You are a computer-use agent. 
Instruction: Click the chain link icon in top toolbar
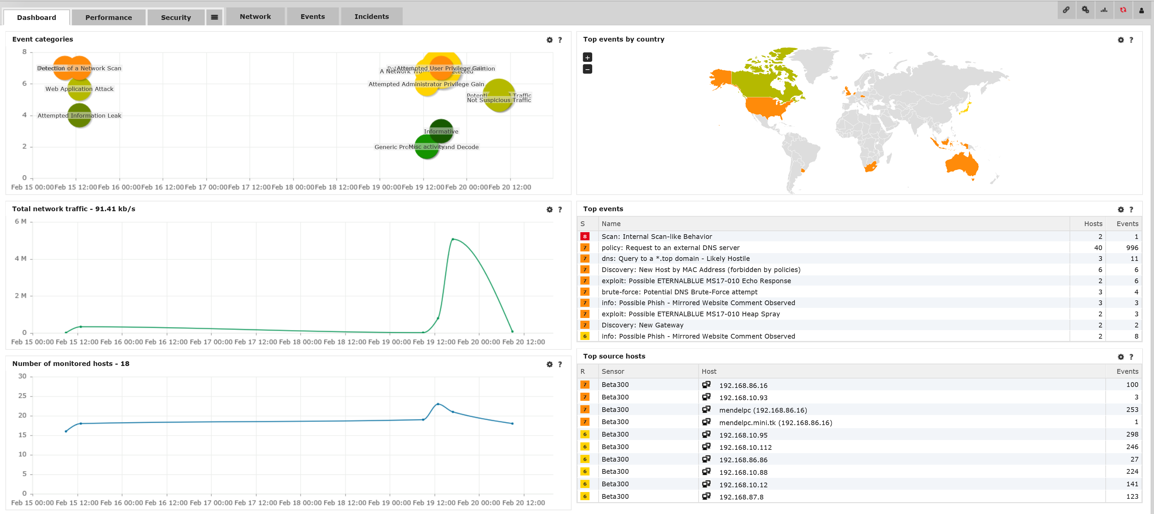click(x=1066, y=10)
